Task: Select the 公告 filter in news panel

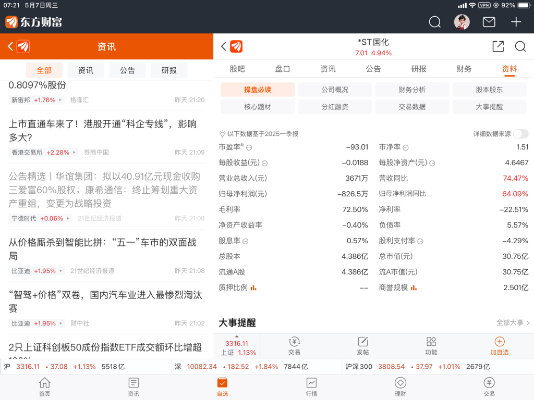Action: 127,70
